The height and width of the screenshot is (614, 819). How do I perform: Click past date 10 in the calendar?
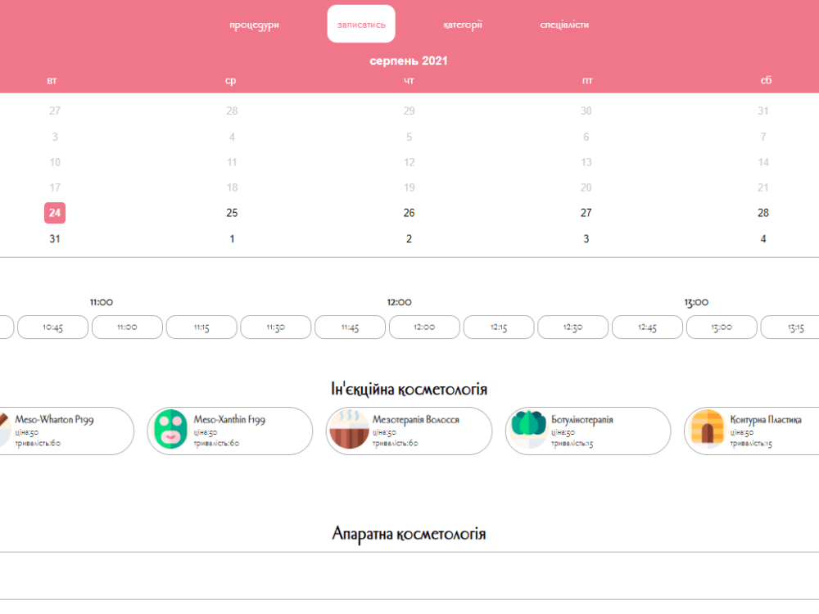55,162
